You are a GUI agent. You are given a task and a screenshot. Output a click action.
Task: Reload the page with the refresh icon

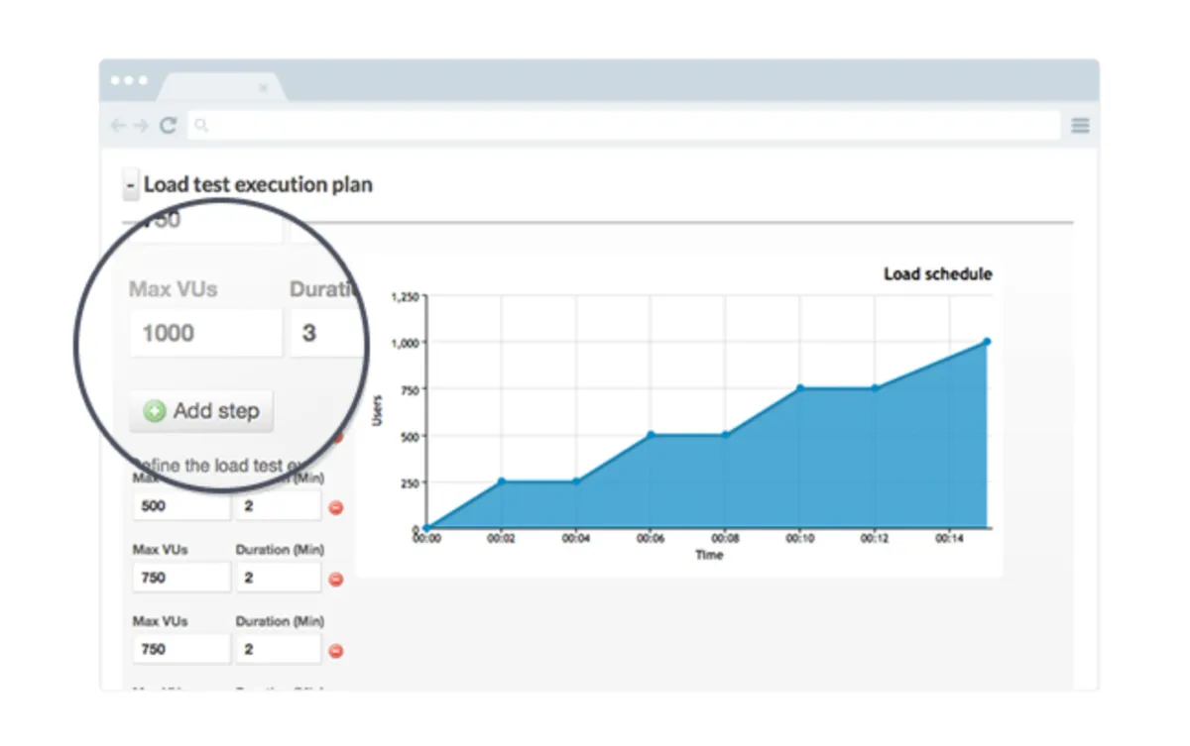[169, 126]
